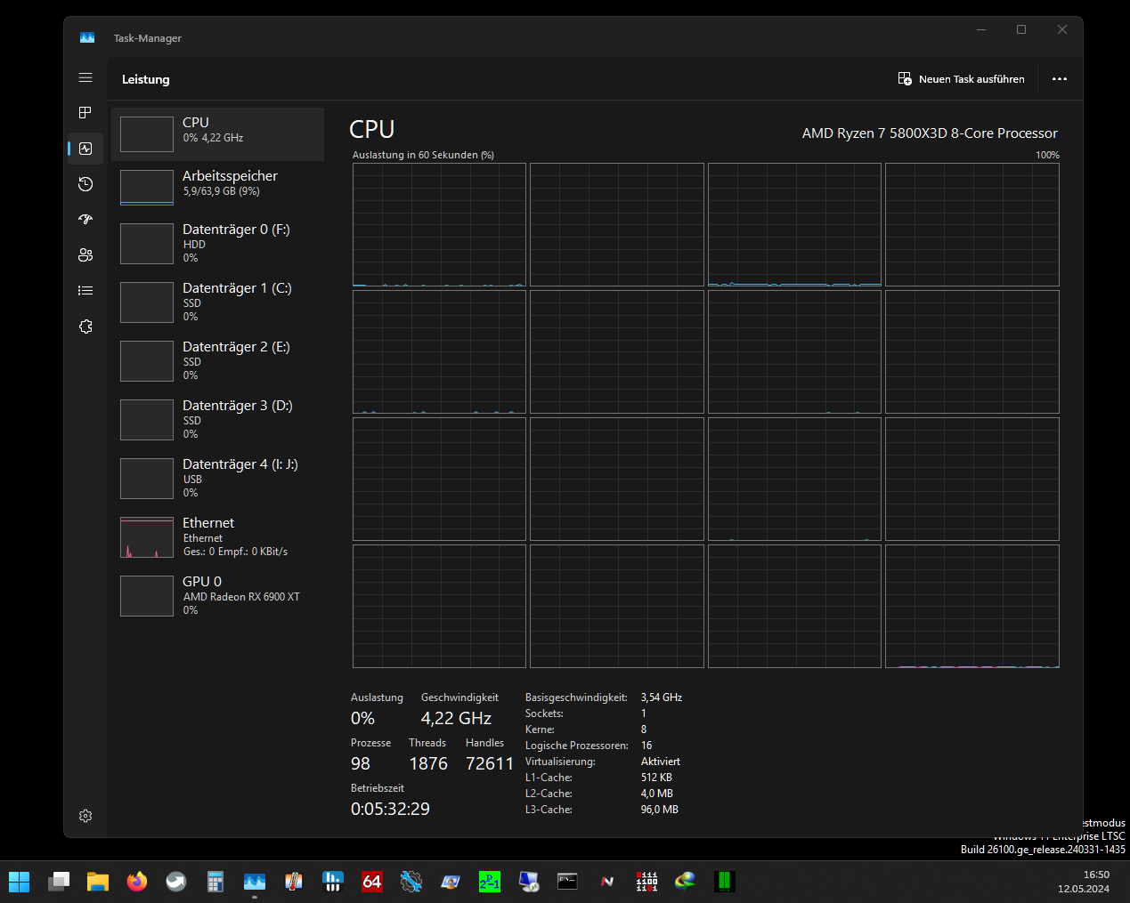
Task: Select the Performance page icon in sidebar
Action: (85, 149)
